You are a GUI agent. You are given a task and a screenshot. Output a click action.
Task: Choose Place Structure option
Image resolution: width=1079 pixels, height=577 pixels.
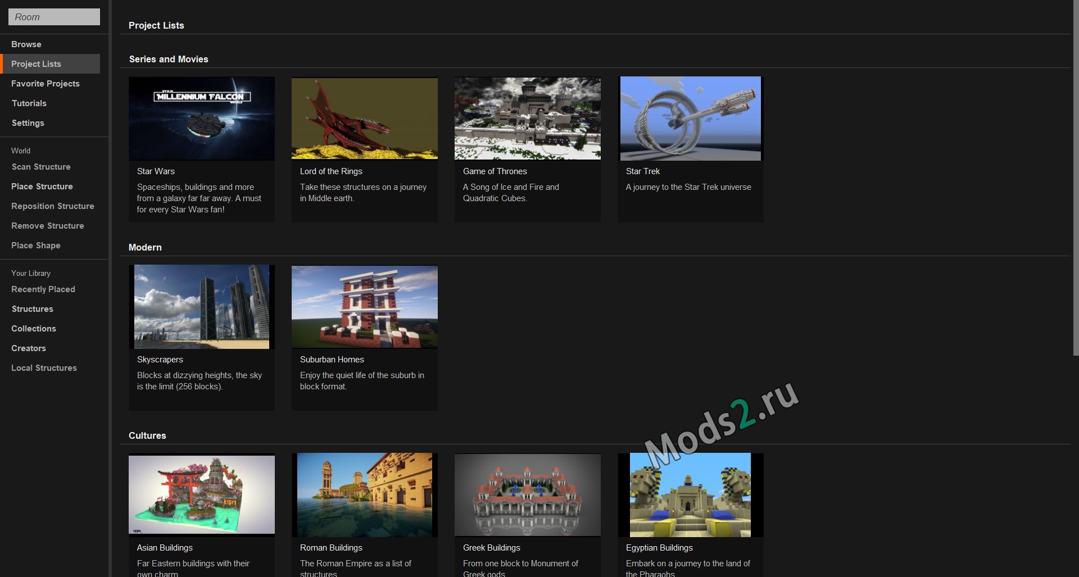(42, 187)
